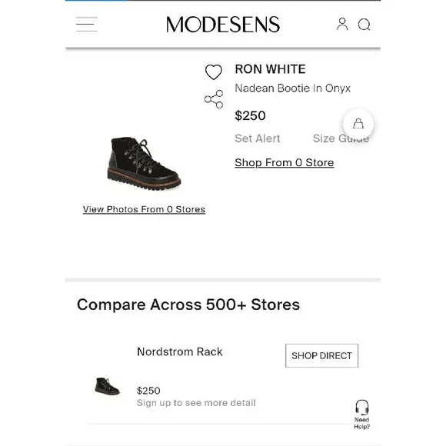Image resolution: width=446 pixels, height=446 pixels.
Task: Click Shop From 0 Store link
Action: (x=285, y=163)
